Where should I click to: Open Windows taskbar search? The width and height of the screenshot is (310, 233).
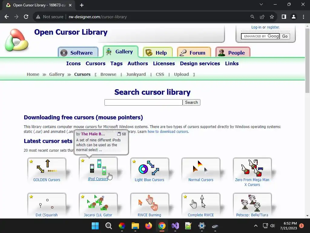(x=109, y=226)
